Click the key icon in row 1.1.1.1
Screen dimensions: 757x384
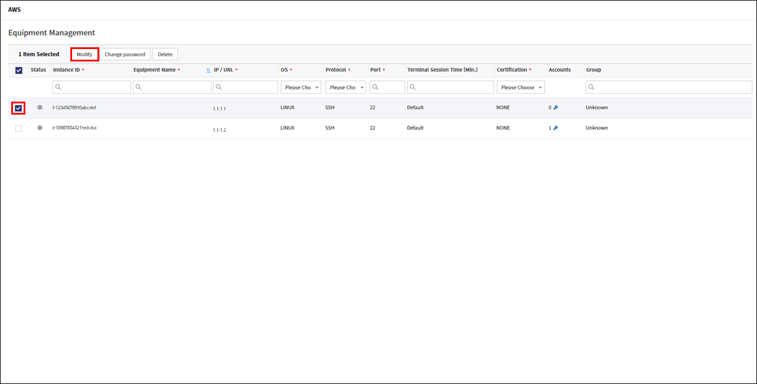[x=555, y=108]
